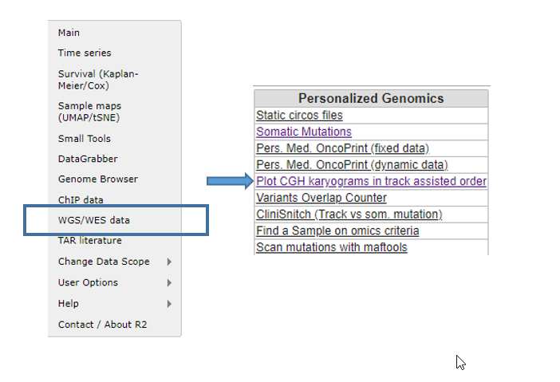Open the Somatic Mutations link
The width and height of the screenshot is (560, 382).
(304, 132)
